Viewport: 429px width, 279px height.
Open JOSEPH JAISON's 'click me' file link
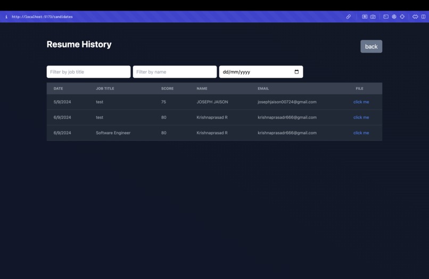point(361,102)
